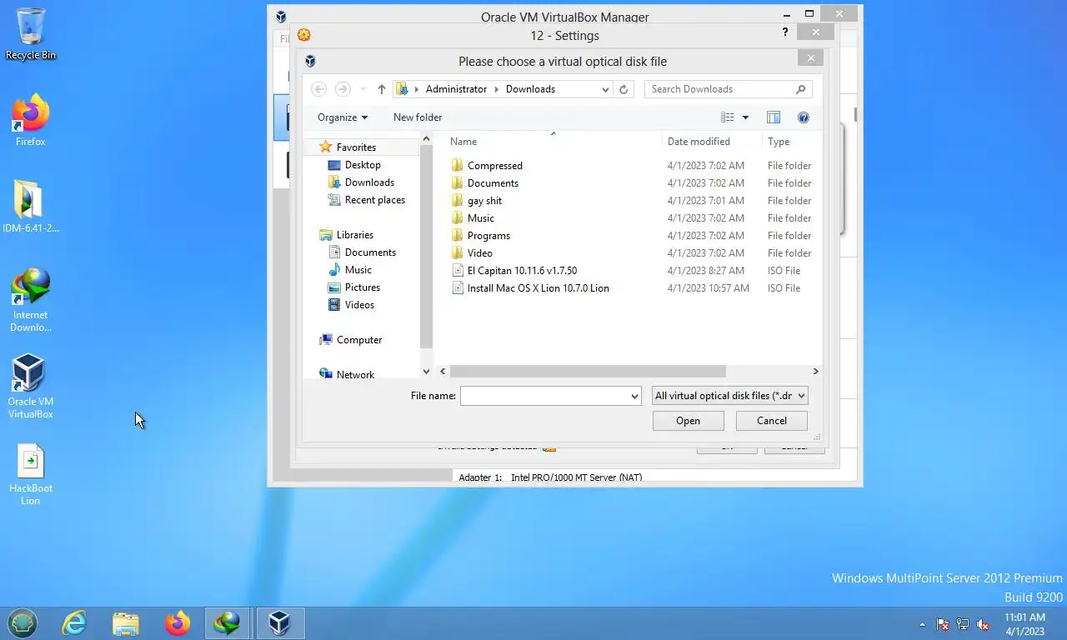Select Favorites in navigation pane
This screenshot has width=1067, height=640.
(x=356, y=147)
